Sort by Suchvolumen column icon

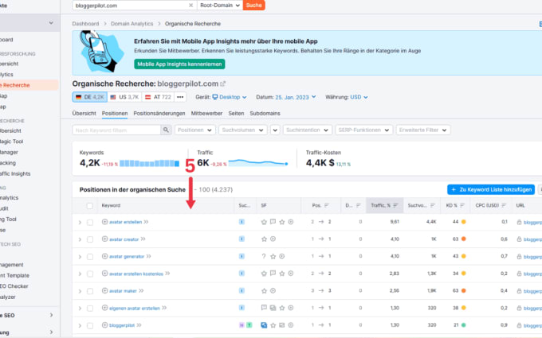pyautogui.click(x=433, y=205)
